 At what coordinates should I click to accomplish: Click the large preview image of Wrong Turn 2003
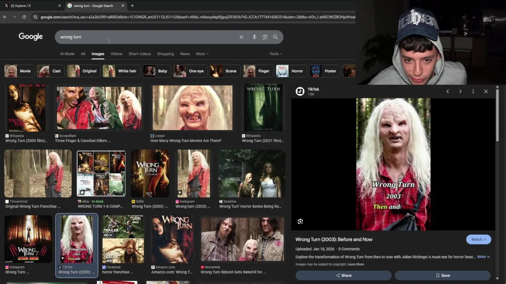[393, 164]
